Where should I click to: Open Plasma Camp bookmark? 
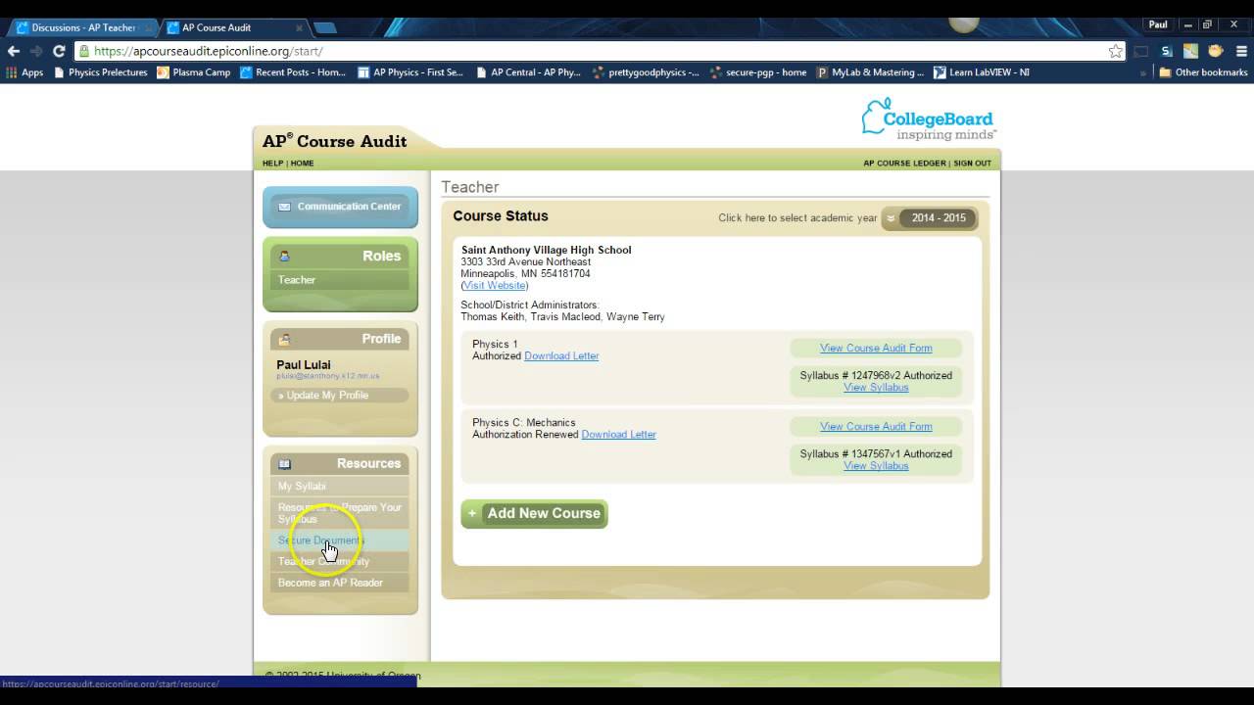[x=194, y=72]
